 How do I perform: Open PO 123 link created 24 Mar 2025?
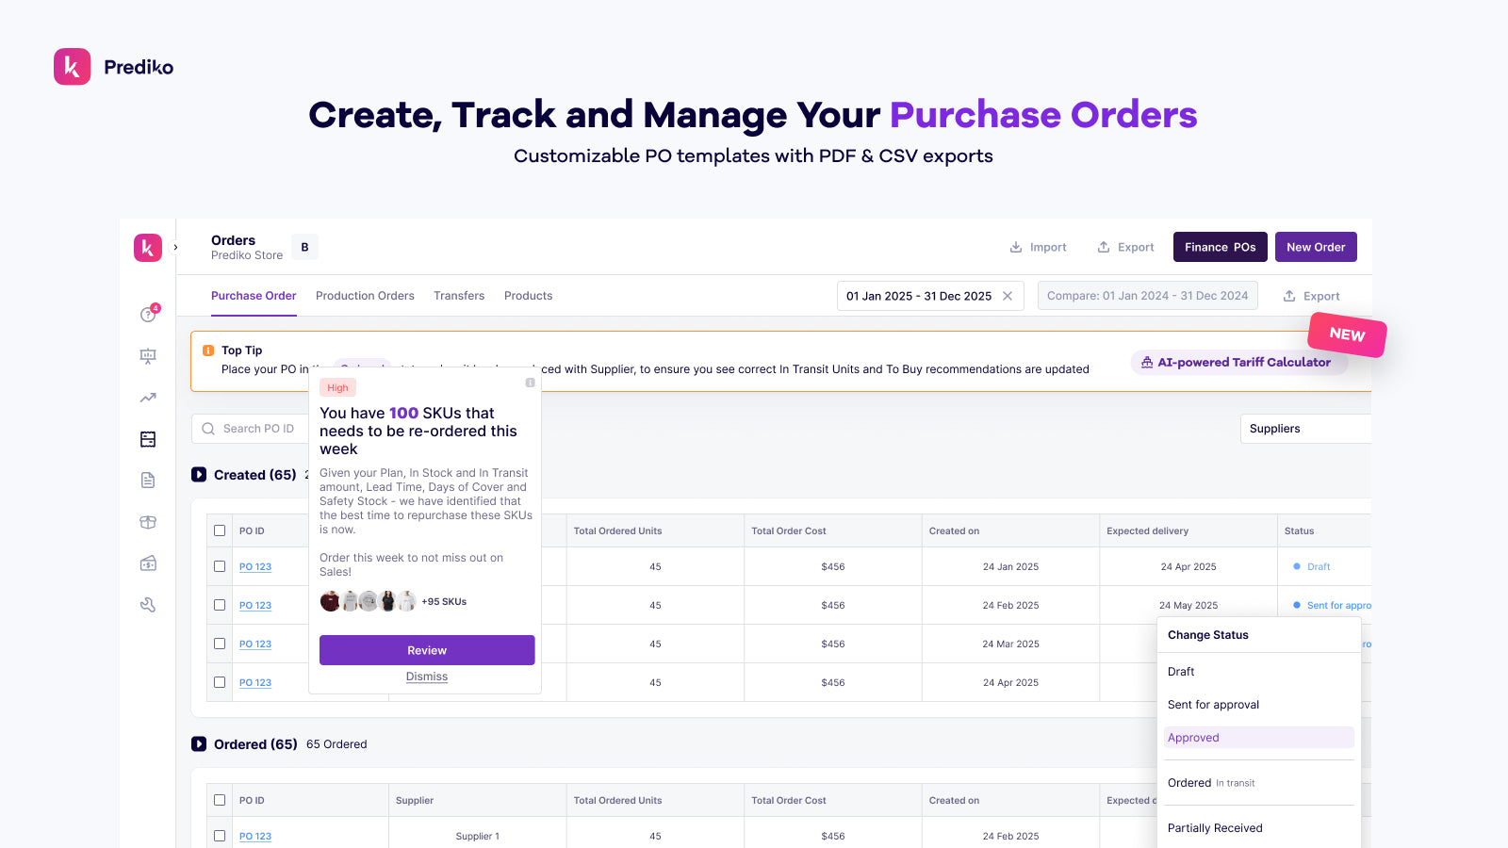pos(255,644)
